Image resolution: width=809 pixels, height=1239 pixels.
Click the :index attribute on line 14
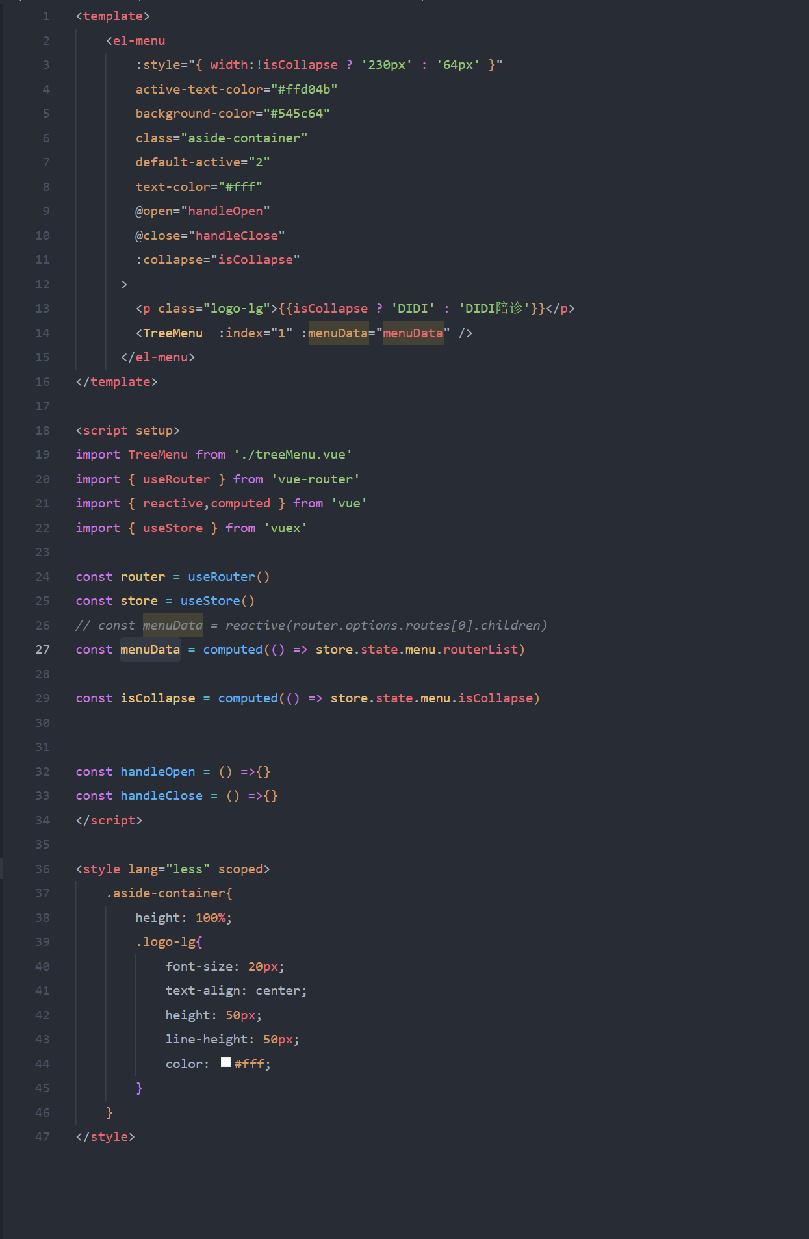(x=240, y=333)
